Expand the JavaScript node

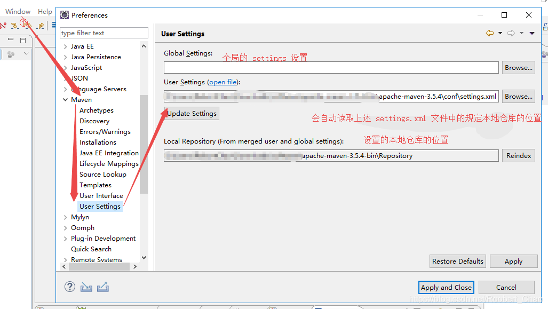(x=65, y=68)
